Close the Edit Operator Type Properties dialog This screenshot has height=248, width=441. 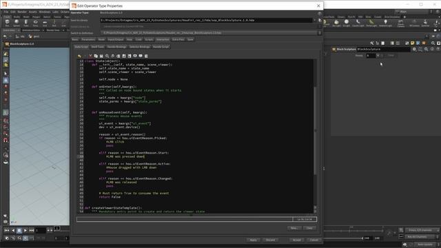coord(318,6)
